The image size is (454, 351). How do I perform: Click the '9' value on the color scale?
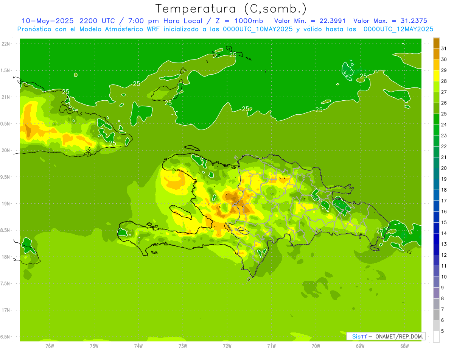tap(443, 288)
